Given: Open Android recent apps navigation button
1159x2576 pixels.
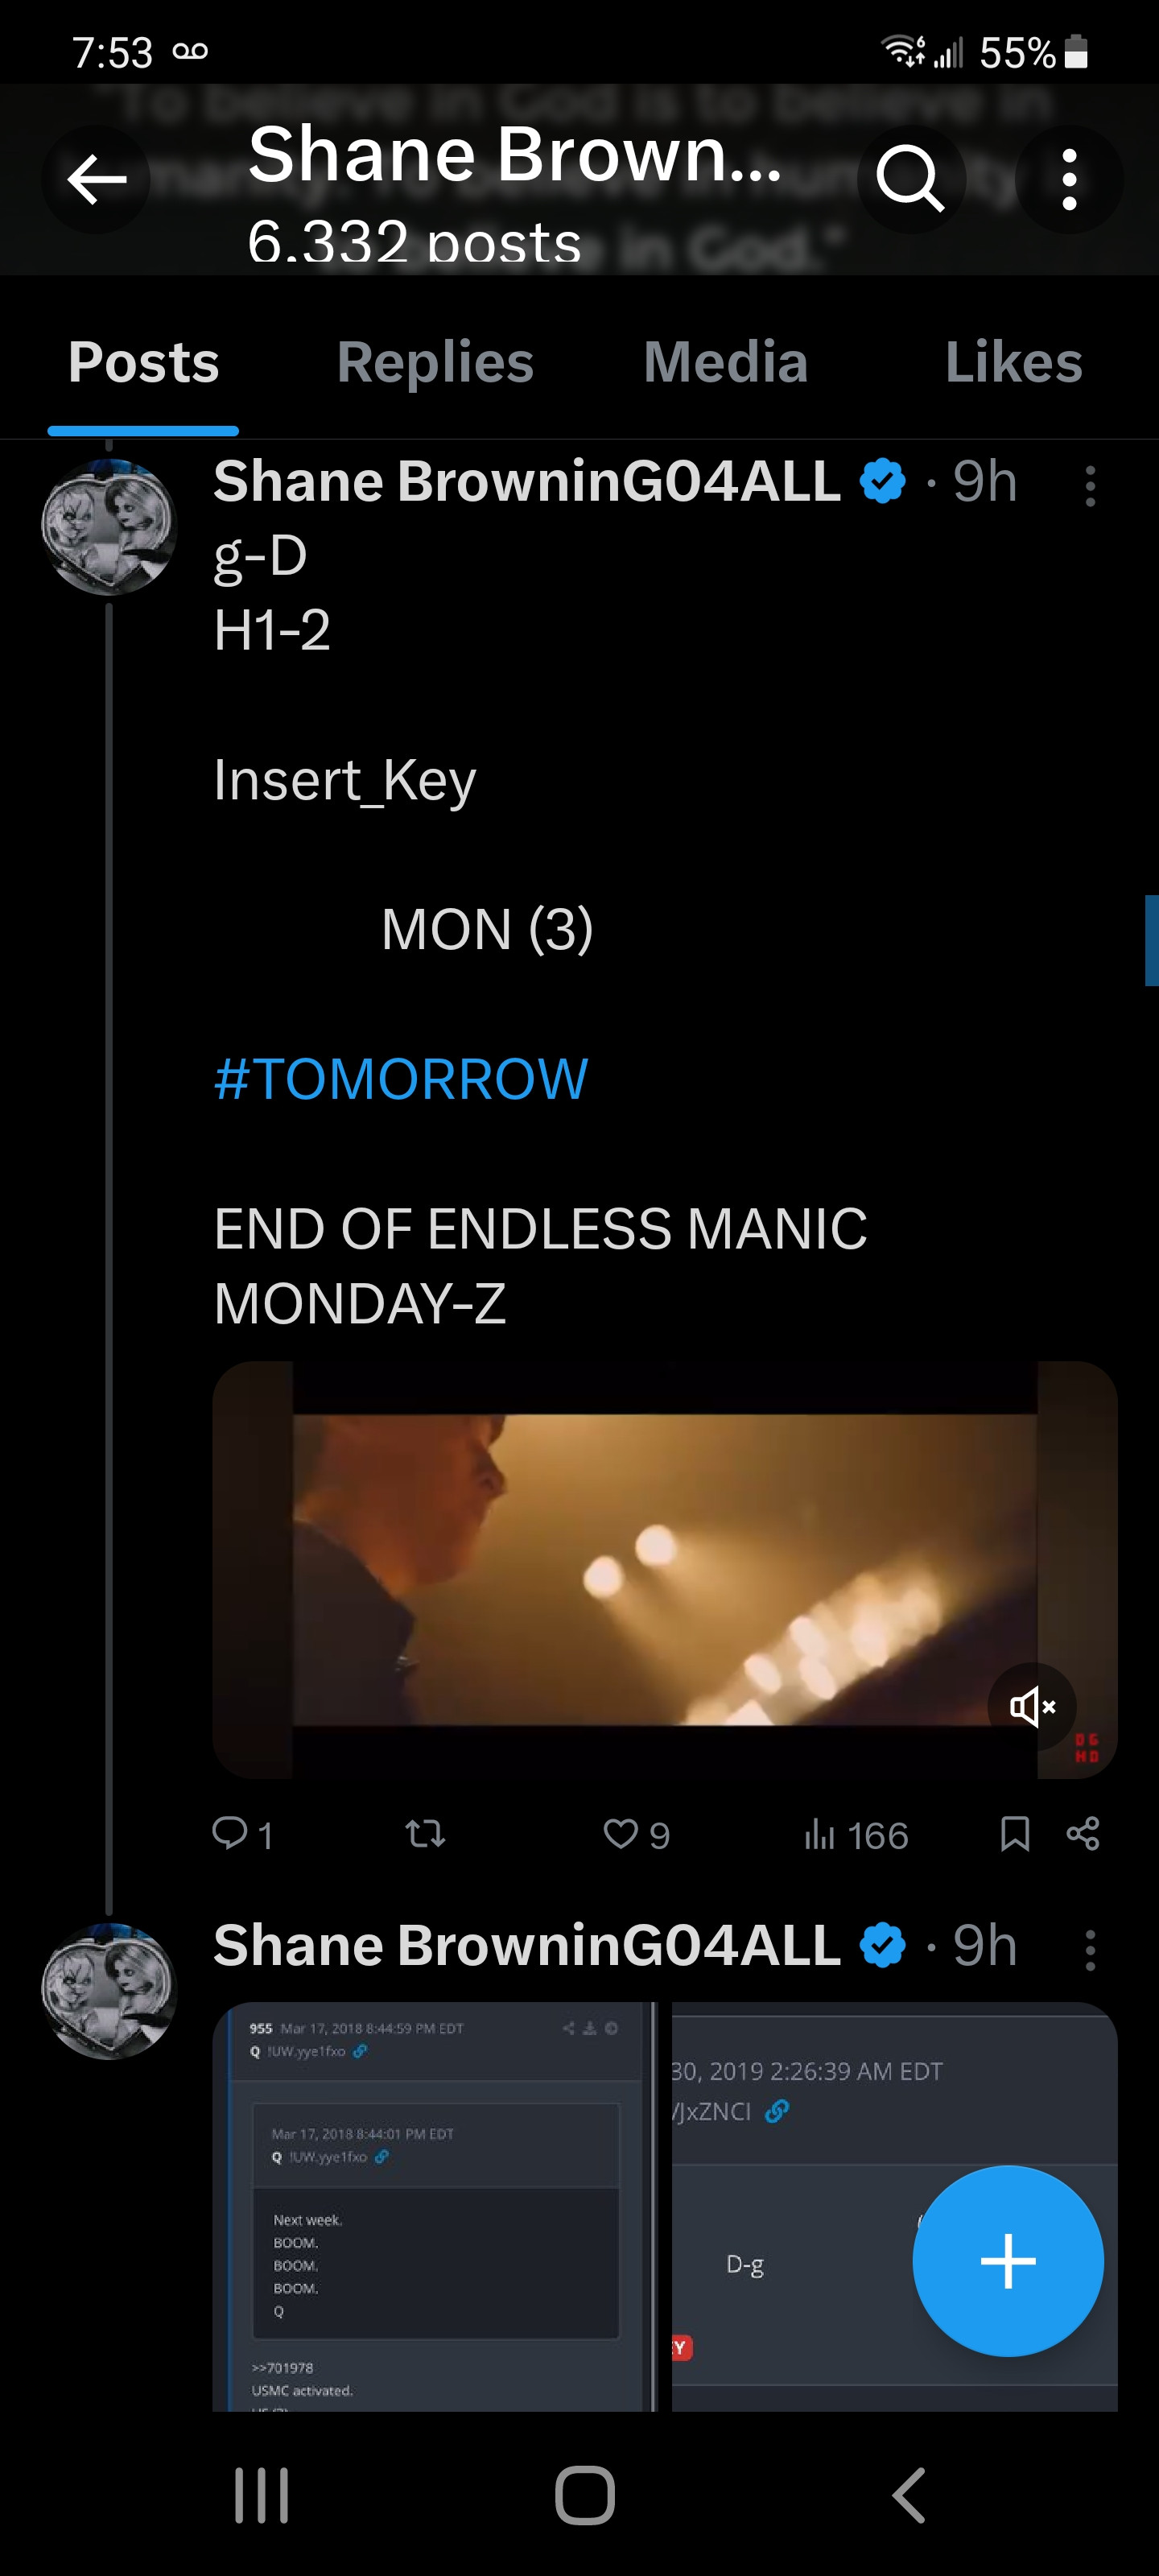Looking at the screenshot, I should click(x=262, y=2495).
